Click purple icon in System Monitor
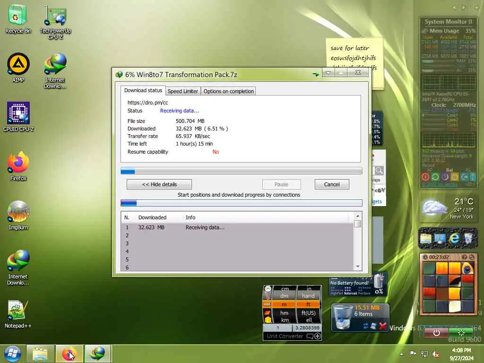The width and height of the screenshot is (484, 363). [x=445, y=177]
